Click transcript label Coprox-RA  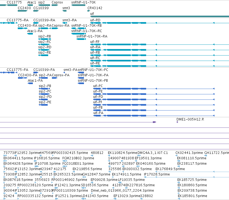pos(61,25)
